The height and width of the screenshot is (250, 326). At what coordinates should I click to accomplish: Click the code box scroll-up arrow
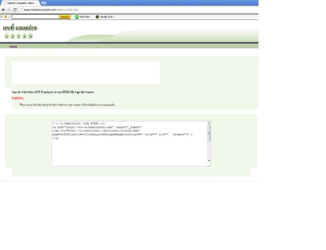pos(209,123)
